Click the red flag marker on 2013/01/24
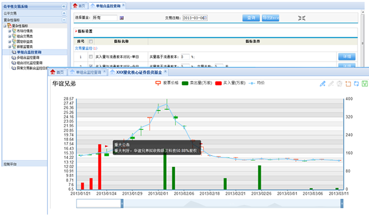Viewport: 369px width, 215px height. [x=106, y=146]
